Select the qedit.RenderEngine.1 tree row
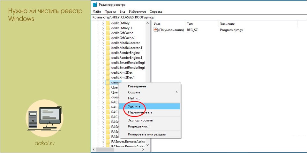The width and height of the screenshot is (307, 153). (x=127, y=58)
